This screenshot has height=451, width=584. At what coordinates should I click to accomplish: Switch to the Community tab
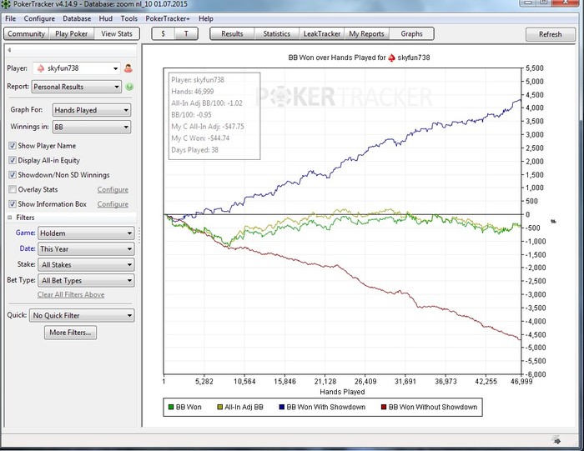click(26, 34)
